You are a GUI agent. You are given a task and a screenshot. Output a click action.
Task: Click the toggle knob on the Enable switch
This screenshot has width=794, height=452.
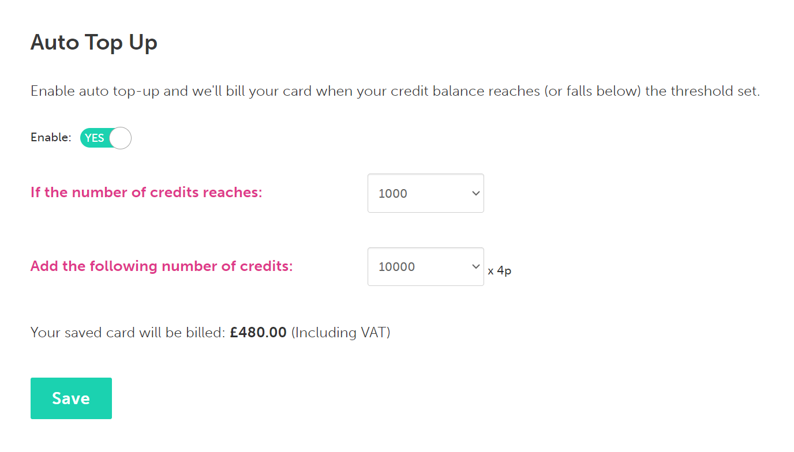pos(119,138)
